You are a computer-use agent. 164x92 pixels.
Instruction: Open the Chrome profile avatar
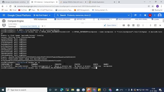click(157, 6)
